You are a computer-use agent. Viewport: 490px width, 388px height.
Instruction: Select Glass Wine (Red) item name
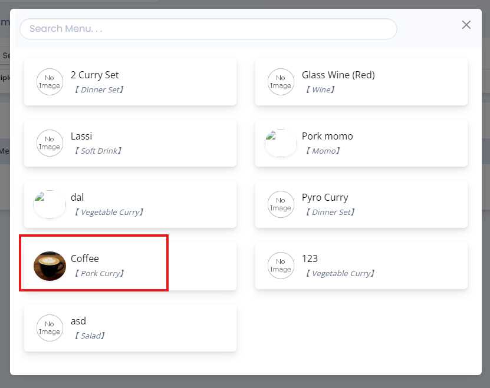[x=338, y=75]
